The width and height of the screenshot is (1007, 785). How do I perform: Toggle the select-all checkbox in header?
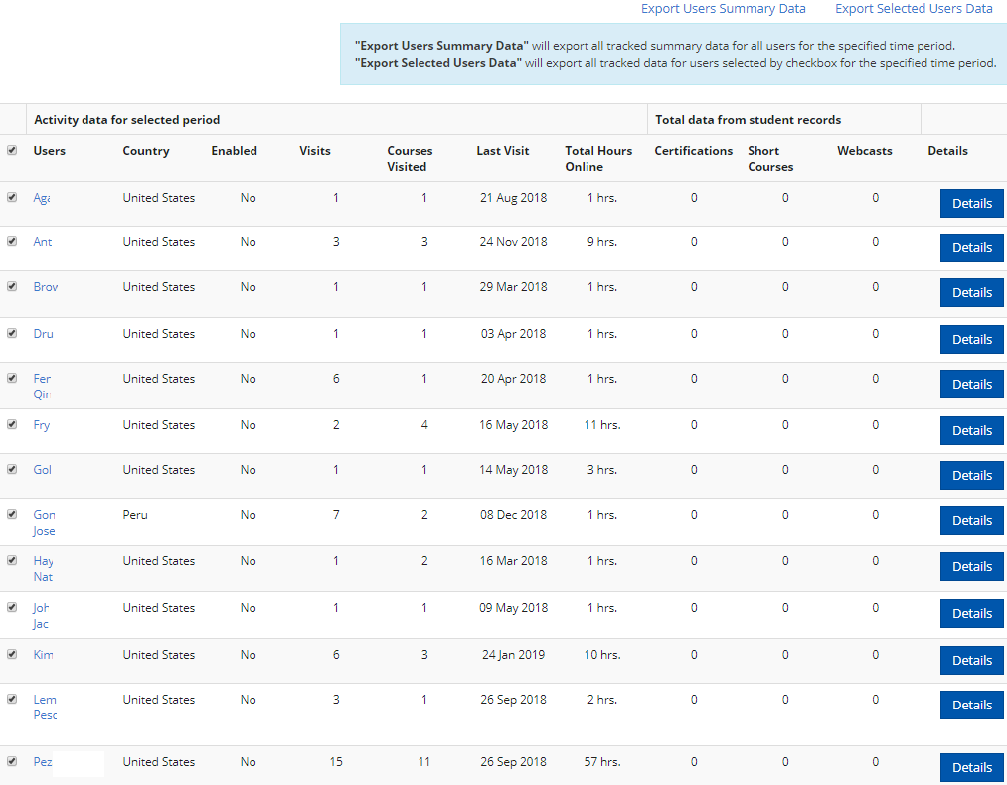12,151
